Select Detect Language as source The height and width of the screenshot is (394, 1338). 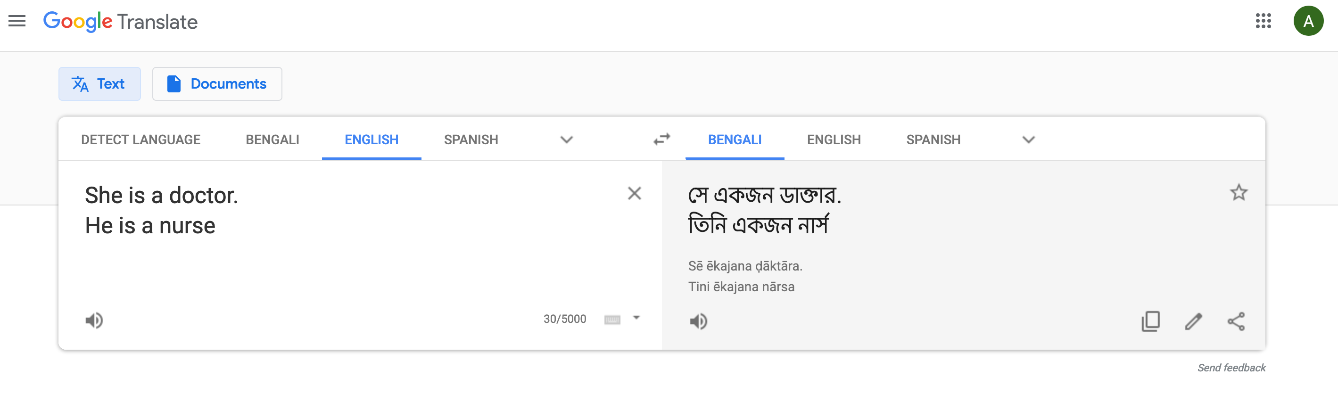point(140,140)
